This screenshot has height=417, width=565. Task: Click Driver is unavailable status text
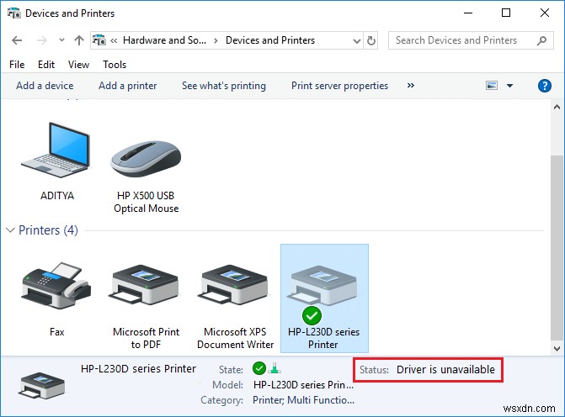445,370
